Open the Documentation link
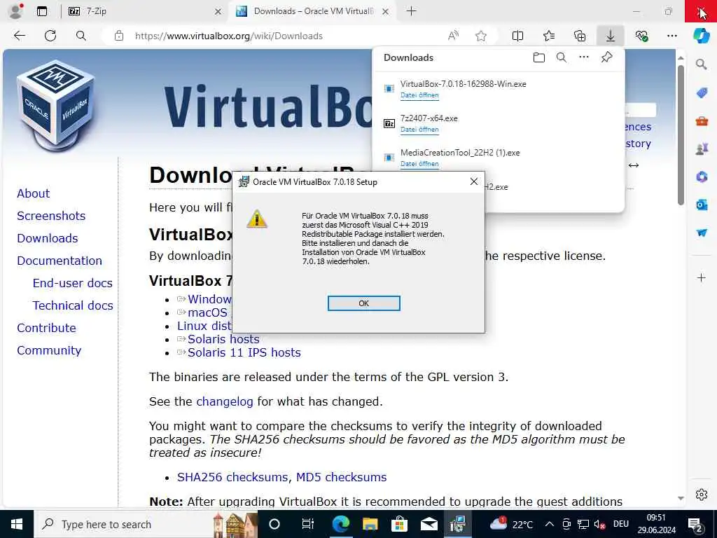This screenshot has width=717, height=538. (60, 261)
